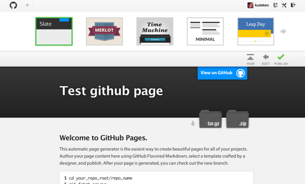The width and height of the screenshot is (305, 184).
Task: Click the gray download arrow icon
Action: pos(193,123)
